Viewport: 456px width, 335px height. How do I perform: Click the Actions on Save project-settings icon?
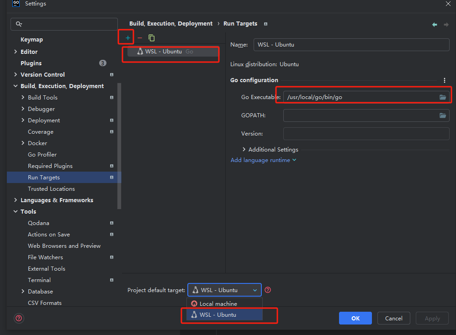pyautogui.click(x=111, y=234)
